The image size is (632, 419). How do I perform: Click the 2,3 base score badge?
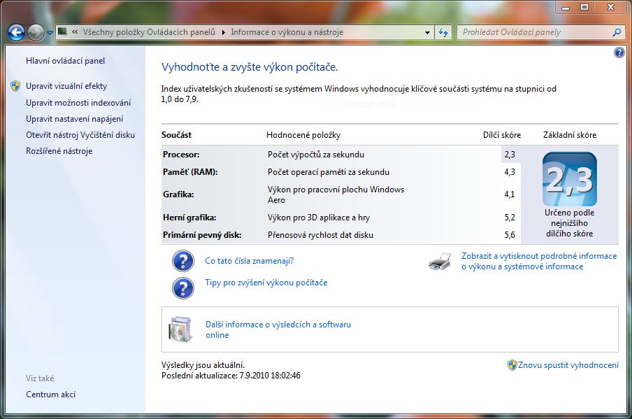point(570,179)
